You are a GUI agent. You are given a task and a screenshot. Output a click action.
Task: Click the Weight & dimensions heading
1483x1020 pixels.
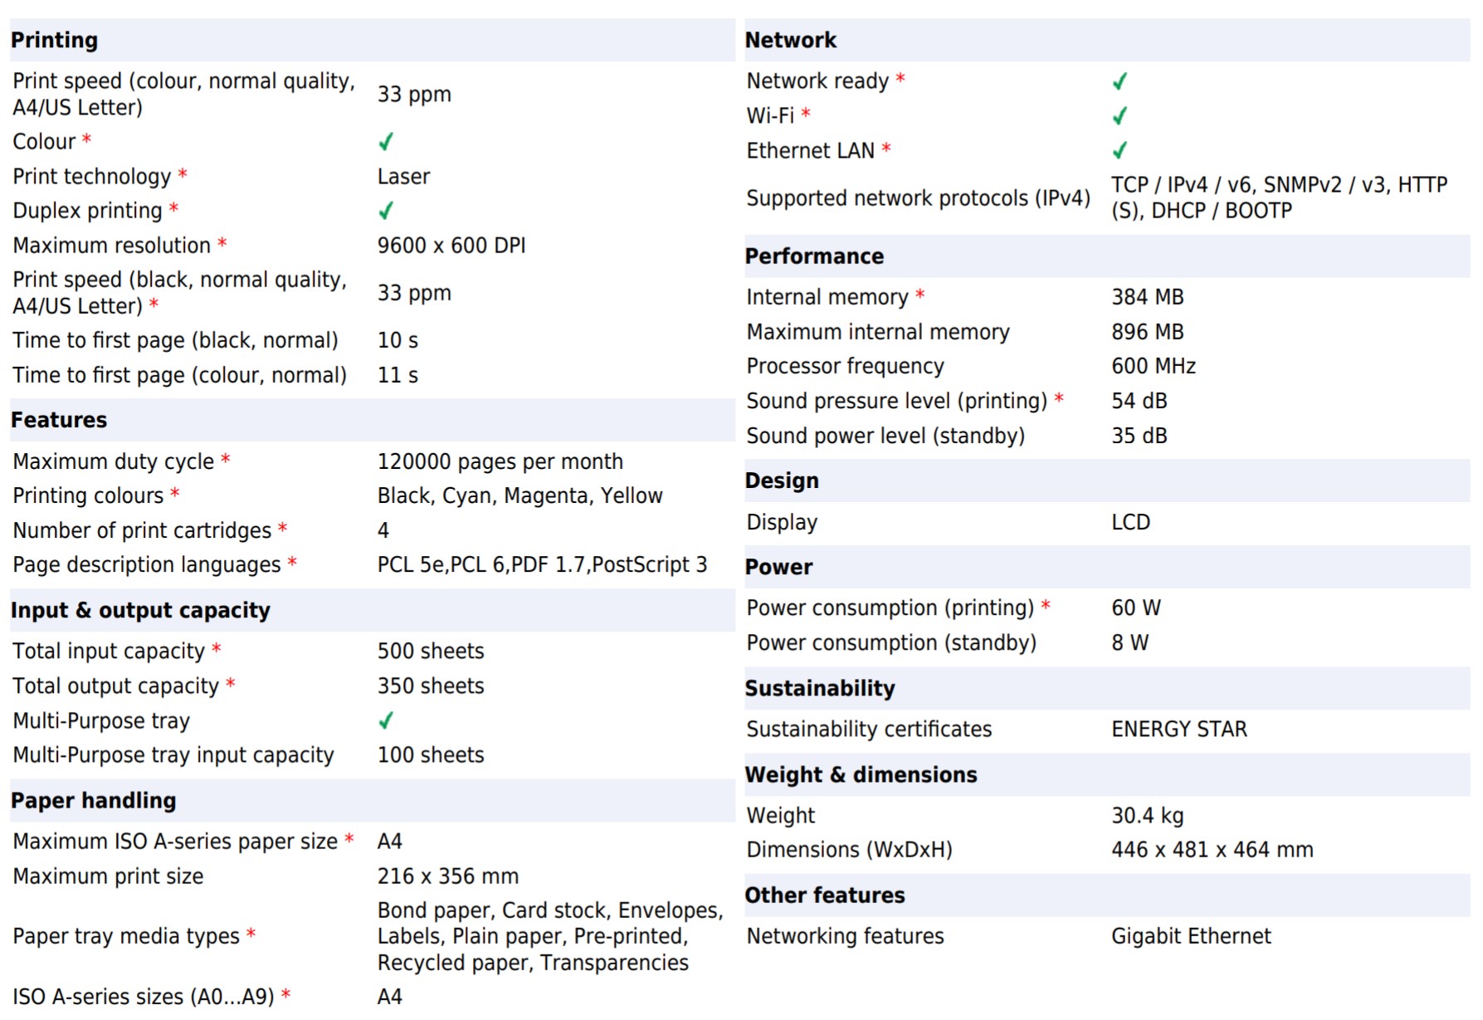[x=861, y=774]
